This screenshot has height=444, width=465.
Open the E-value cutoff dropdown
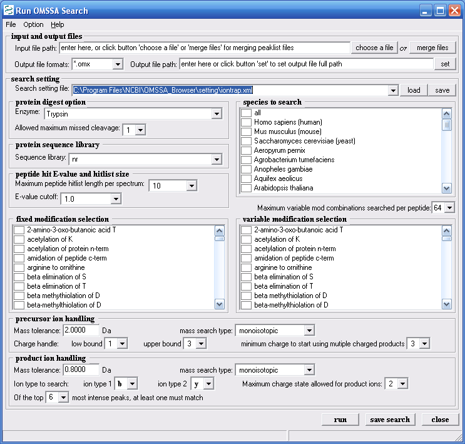(x=116, y=199)
